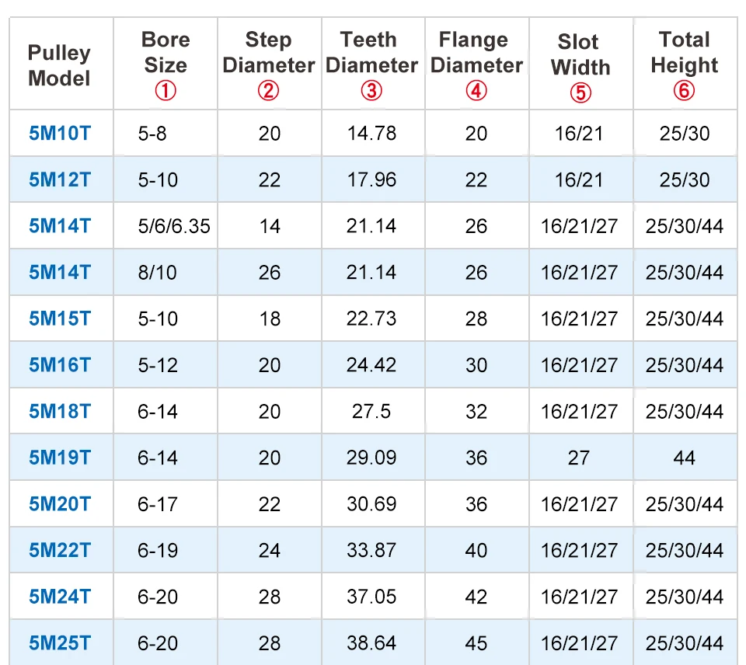Click the teeth diameter value "22.73"
Screen dimensions: 746x665
point(371,319)
